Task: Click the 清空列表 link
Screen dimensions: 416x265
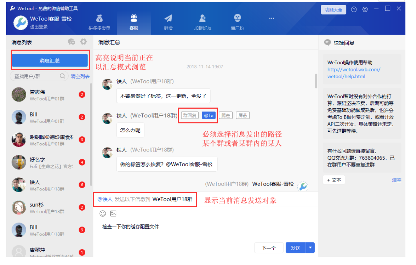Action: 80,76
